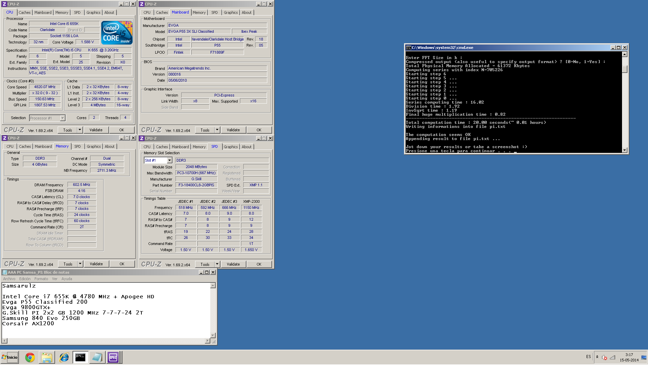Click the cmd.exe scrollbar down arrow
648x383 pixels.
(625, 150)
